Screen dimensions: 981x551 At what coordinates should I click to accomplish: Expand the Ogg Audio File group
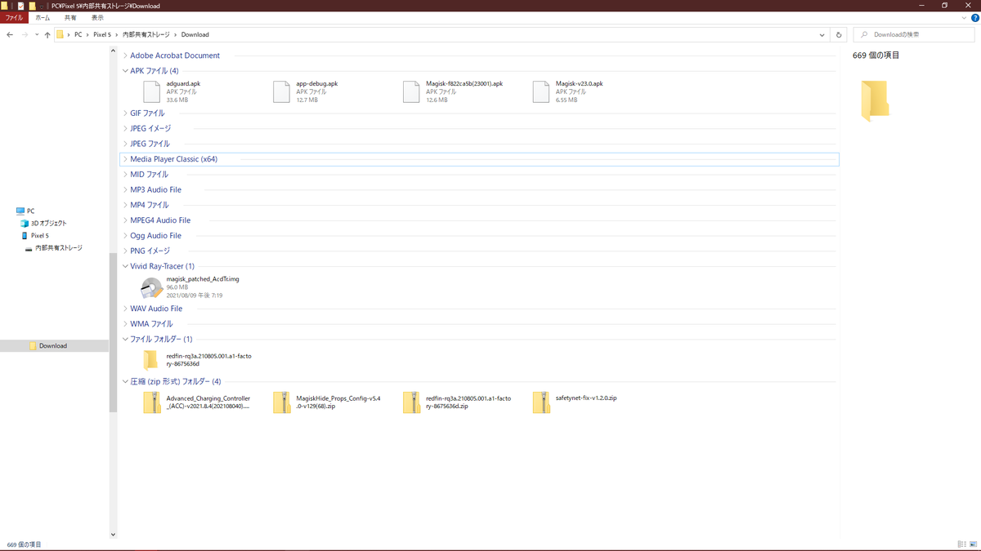point(125,236)
